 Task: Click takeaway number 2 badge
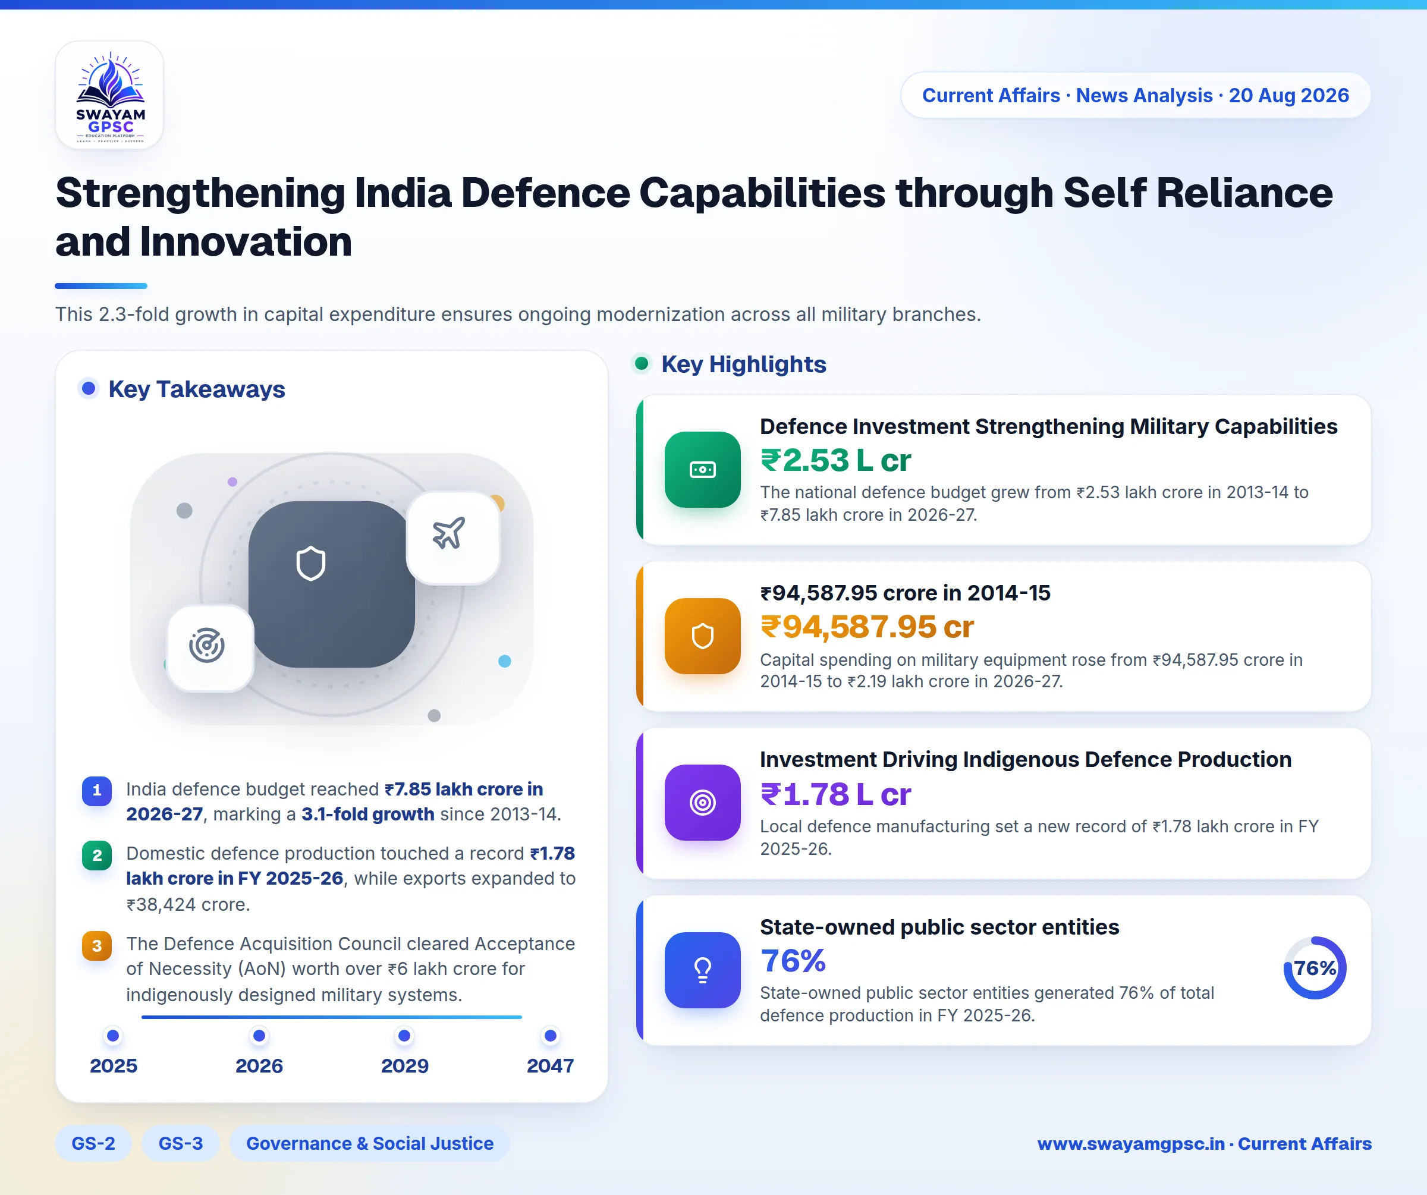pyautogui.click(x=97, y=855)
